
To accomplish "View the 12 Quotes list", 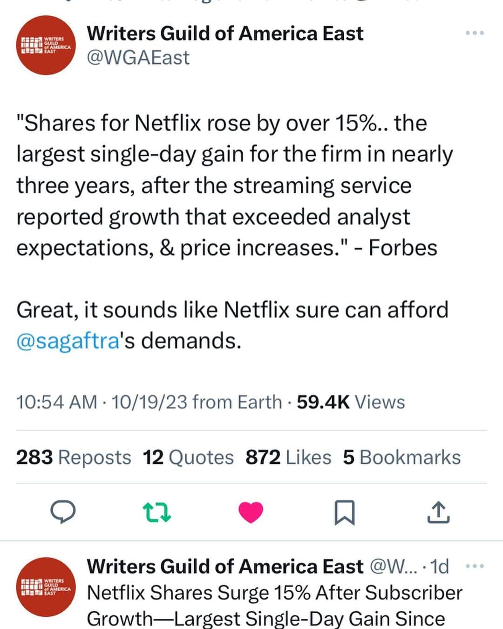I will [x=188, y=458].
